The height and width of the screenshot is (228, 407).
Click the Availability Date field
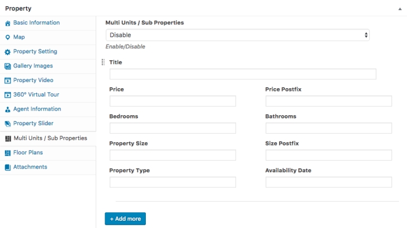coord(328,182)
